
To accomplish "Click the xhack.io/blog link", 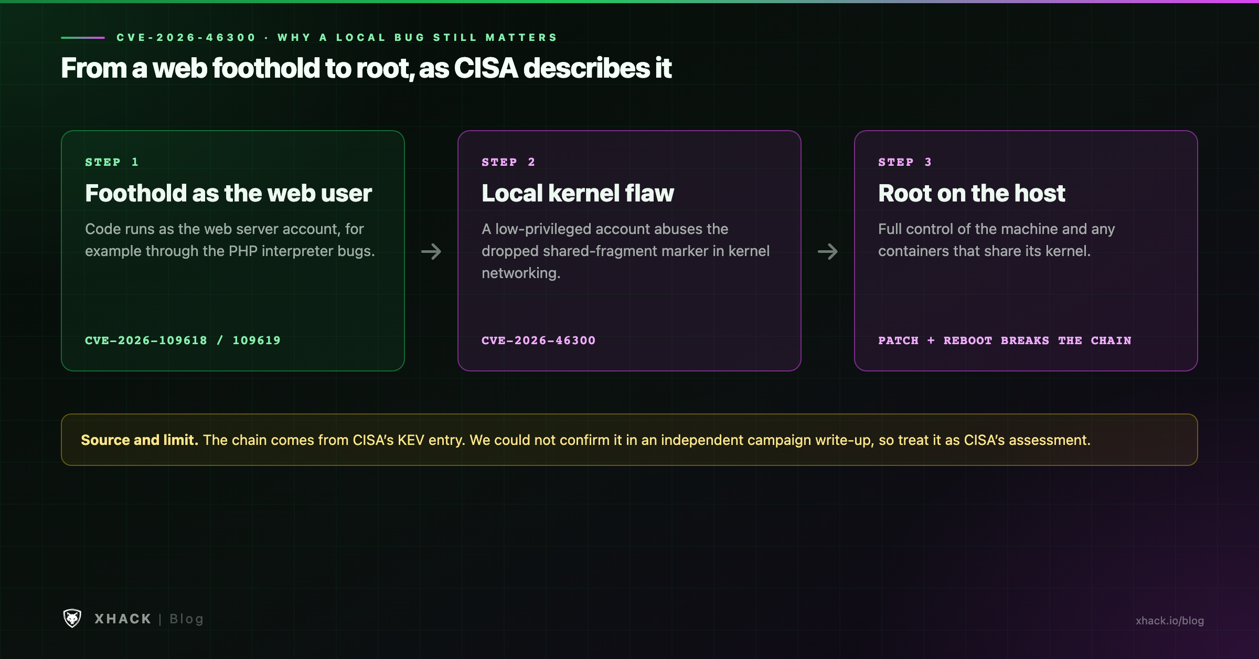I will [x=1169, y=620].
